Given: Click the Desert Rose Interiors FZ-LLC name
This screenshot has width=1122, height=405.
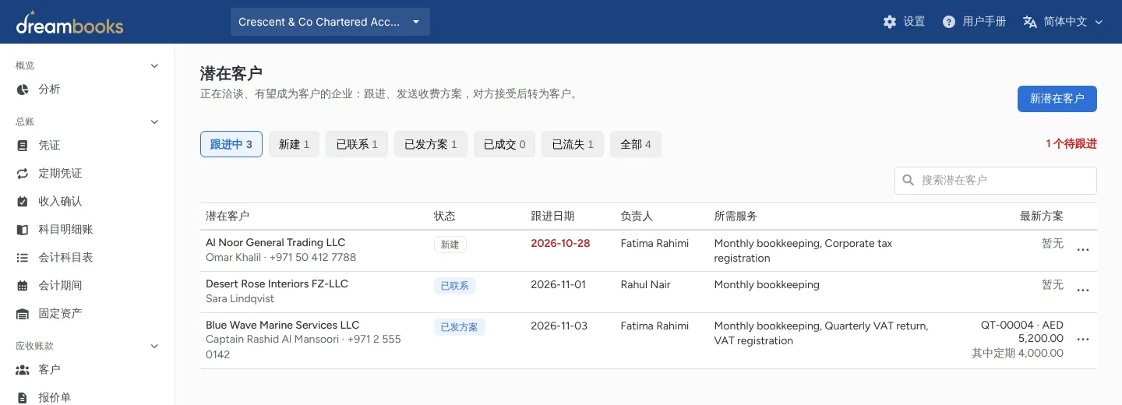Looking at the screenshot, I should (x=277, y=283).
